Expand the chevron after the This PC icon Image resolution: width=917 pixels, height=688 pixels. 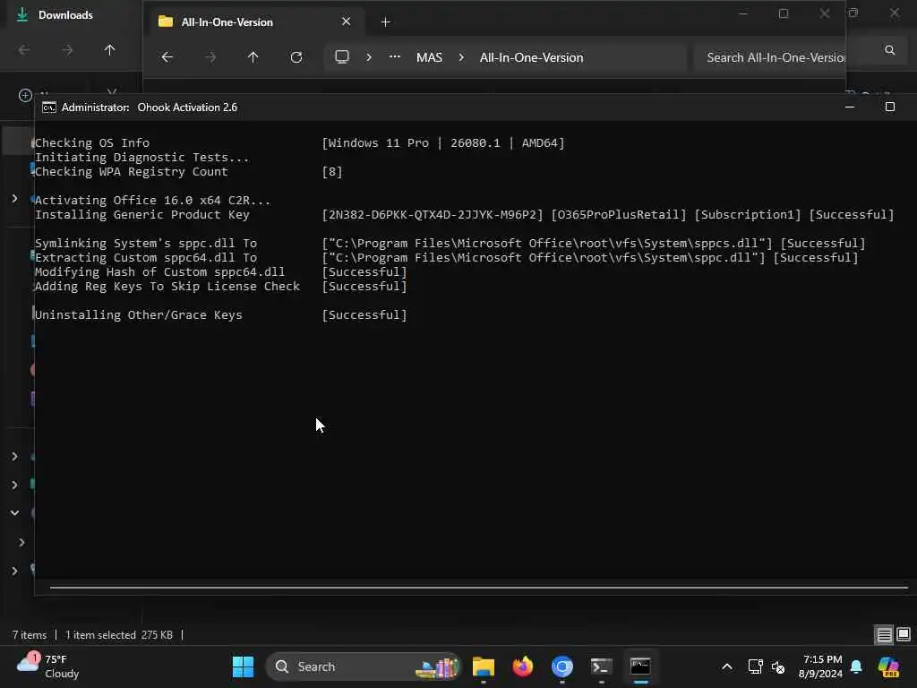[x=369, y=57]
